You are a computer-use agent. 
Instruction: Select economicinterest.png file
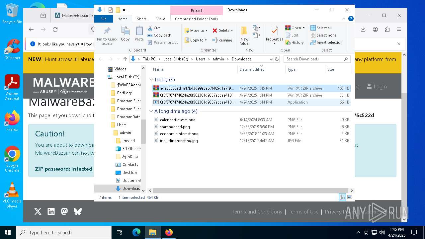(251, 134)
